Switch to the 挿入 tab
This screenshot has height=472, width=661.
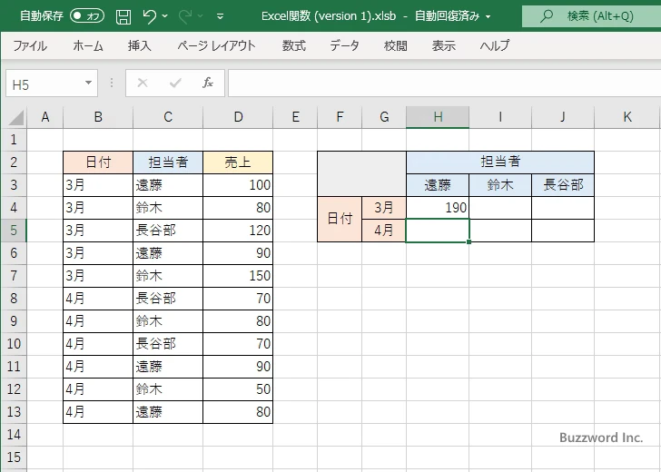[x=140, y=45]
